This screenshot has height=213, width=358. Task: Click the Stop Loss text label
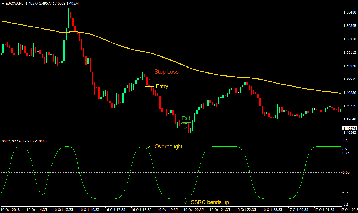(167, 72)
